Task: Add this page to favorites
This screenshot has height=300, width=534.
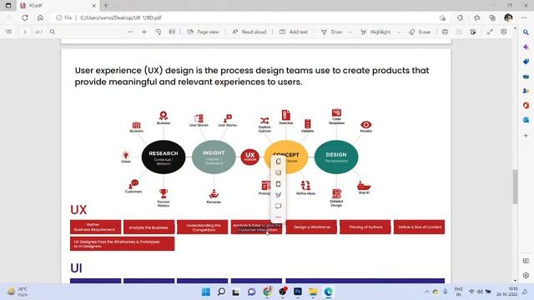Action: (442, 17)
